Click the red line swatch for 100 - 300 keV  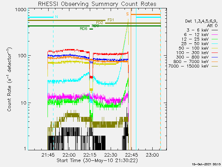coord(215,53)
